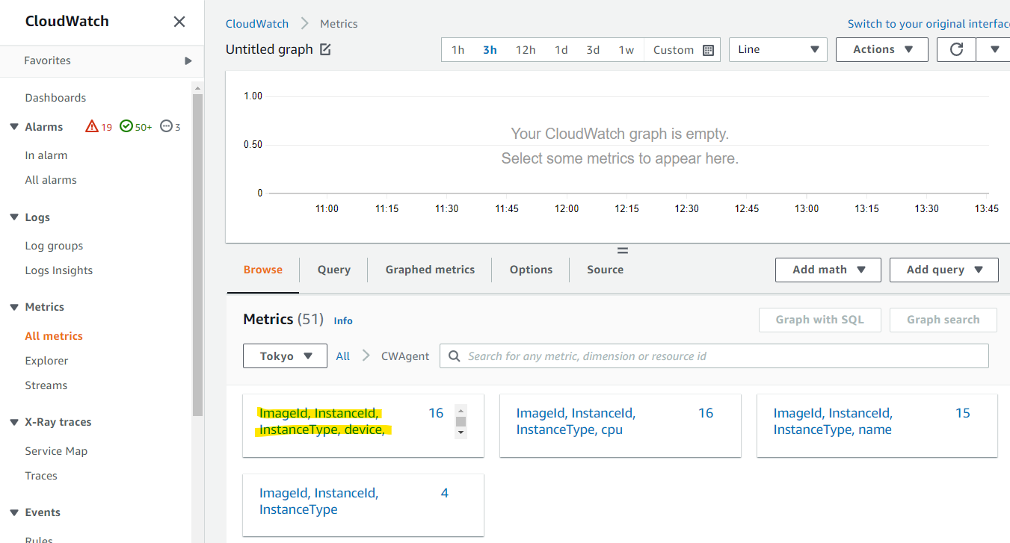Edit the Untitled graph name pencil icon

325,49
